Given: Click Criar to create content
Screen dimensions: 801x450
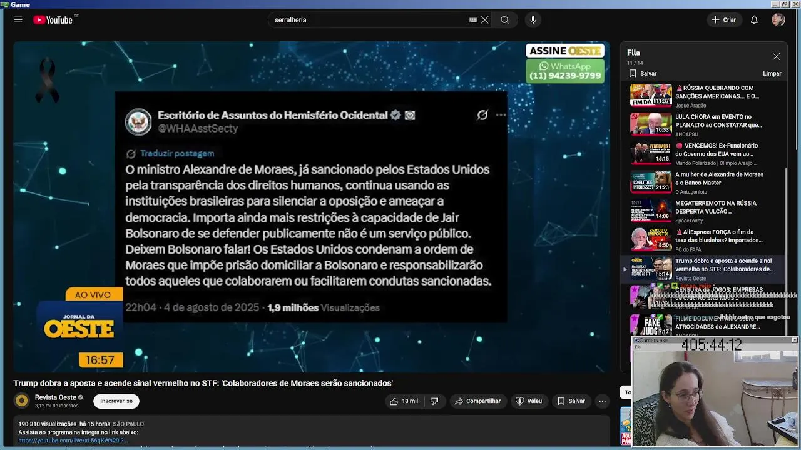Looking at the screenshot, I should pos(724,20).
